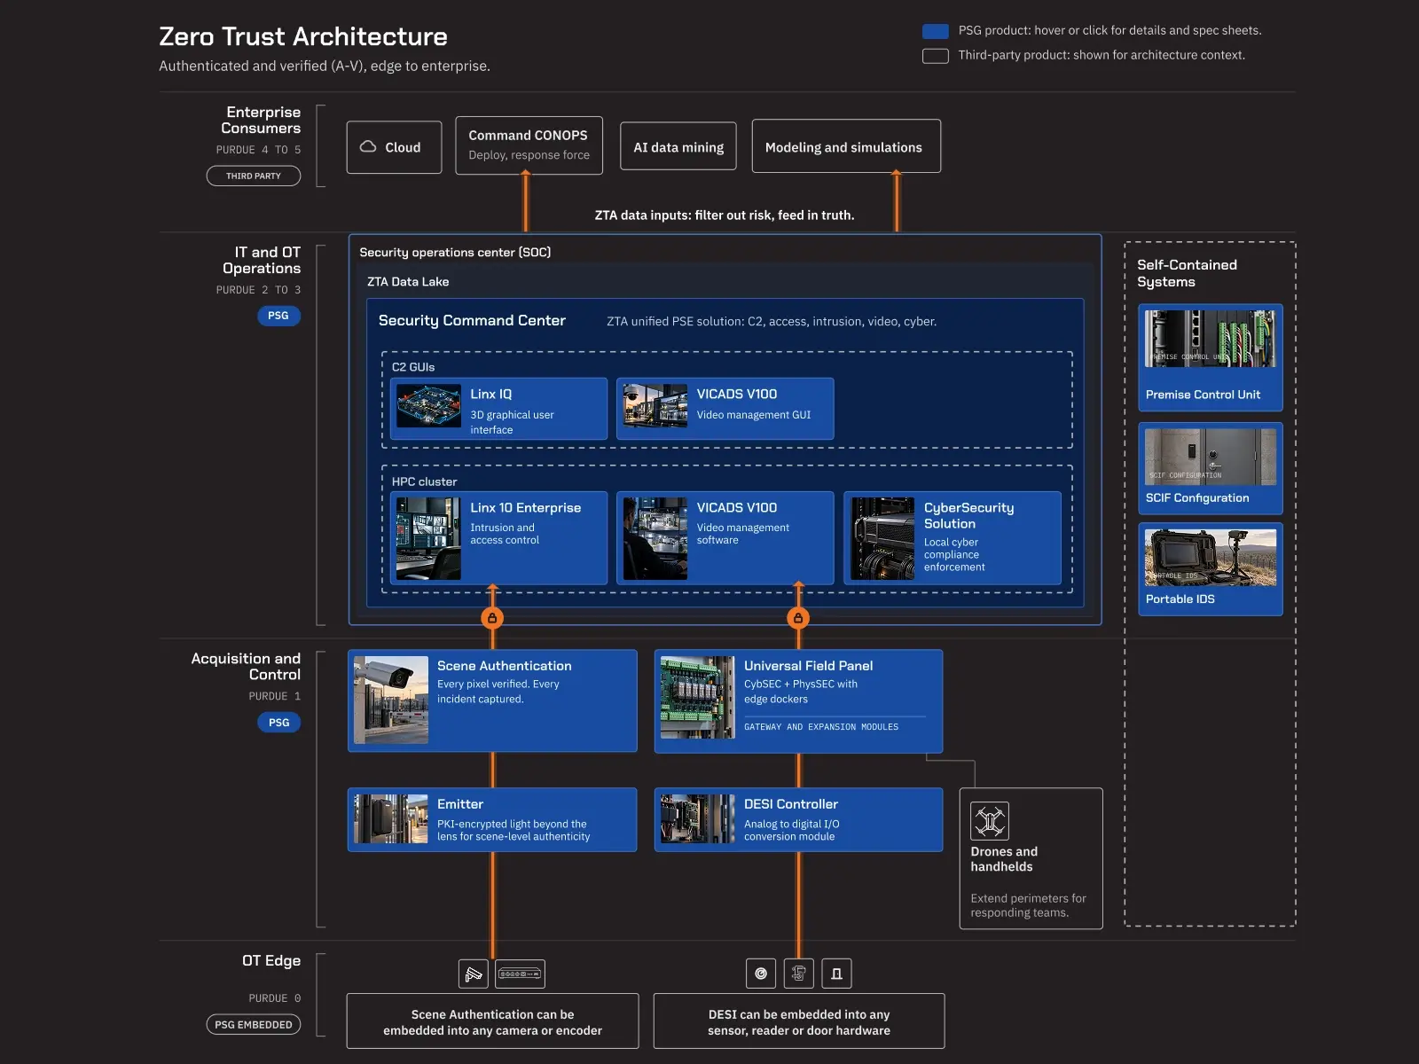Open the CyberSecurity Solution card
This screenshot has width=1419, height=1064.
coord(953,538)
